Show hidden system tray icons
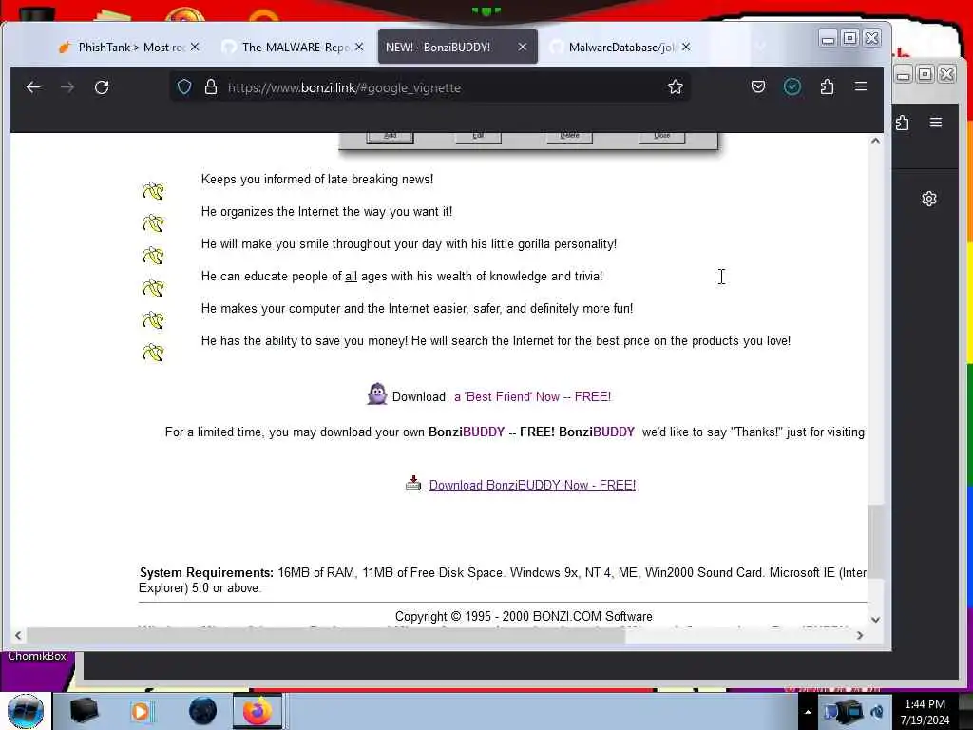Viewport: 973px width, 730px height. tap(808, 712)
